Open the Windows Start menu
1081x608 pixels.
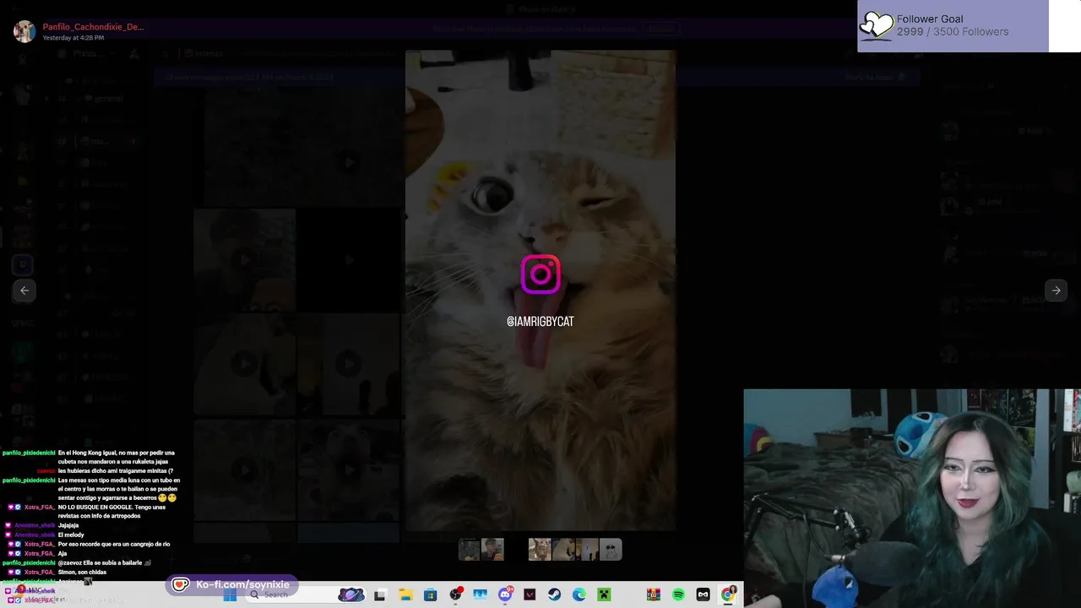point(229,595)
